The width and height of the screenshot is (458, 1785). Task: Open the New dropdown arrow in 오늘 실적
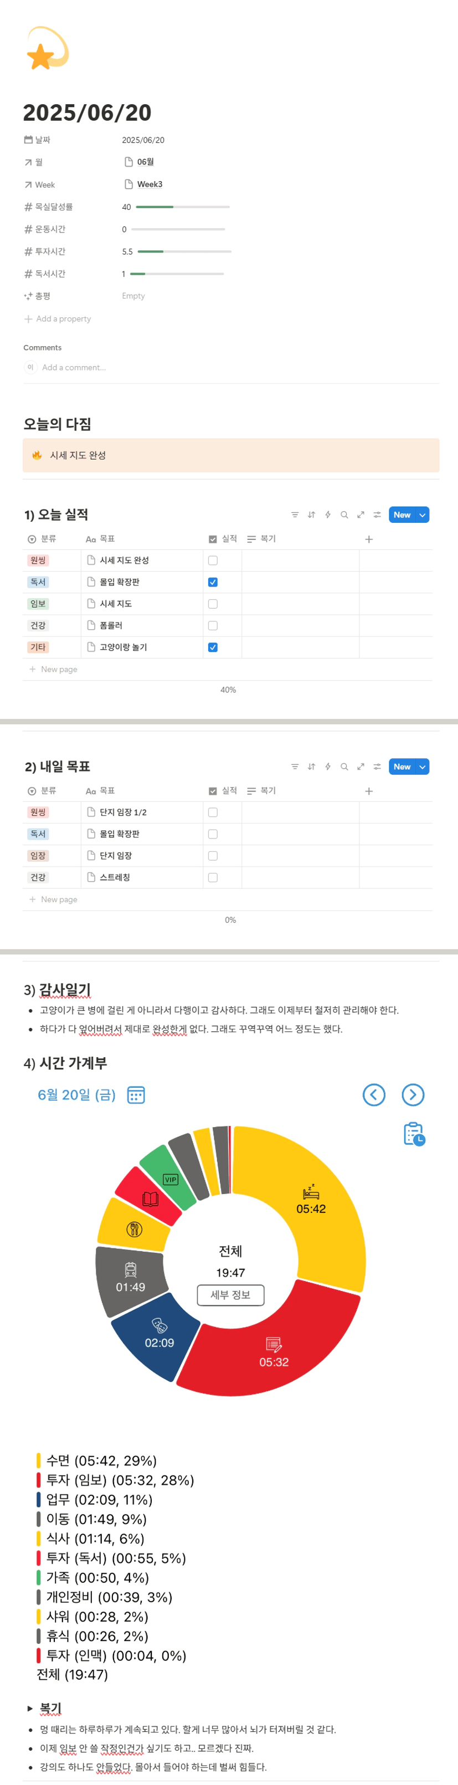tap(422, 515)
